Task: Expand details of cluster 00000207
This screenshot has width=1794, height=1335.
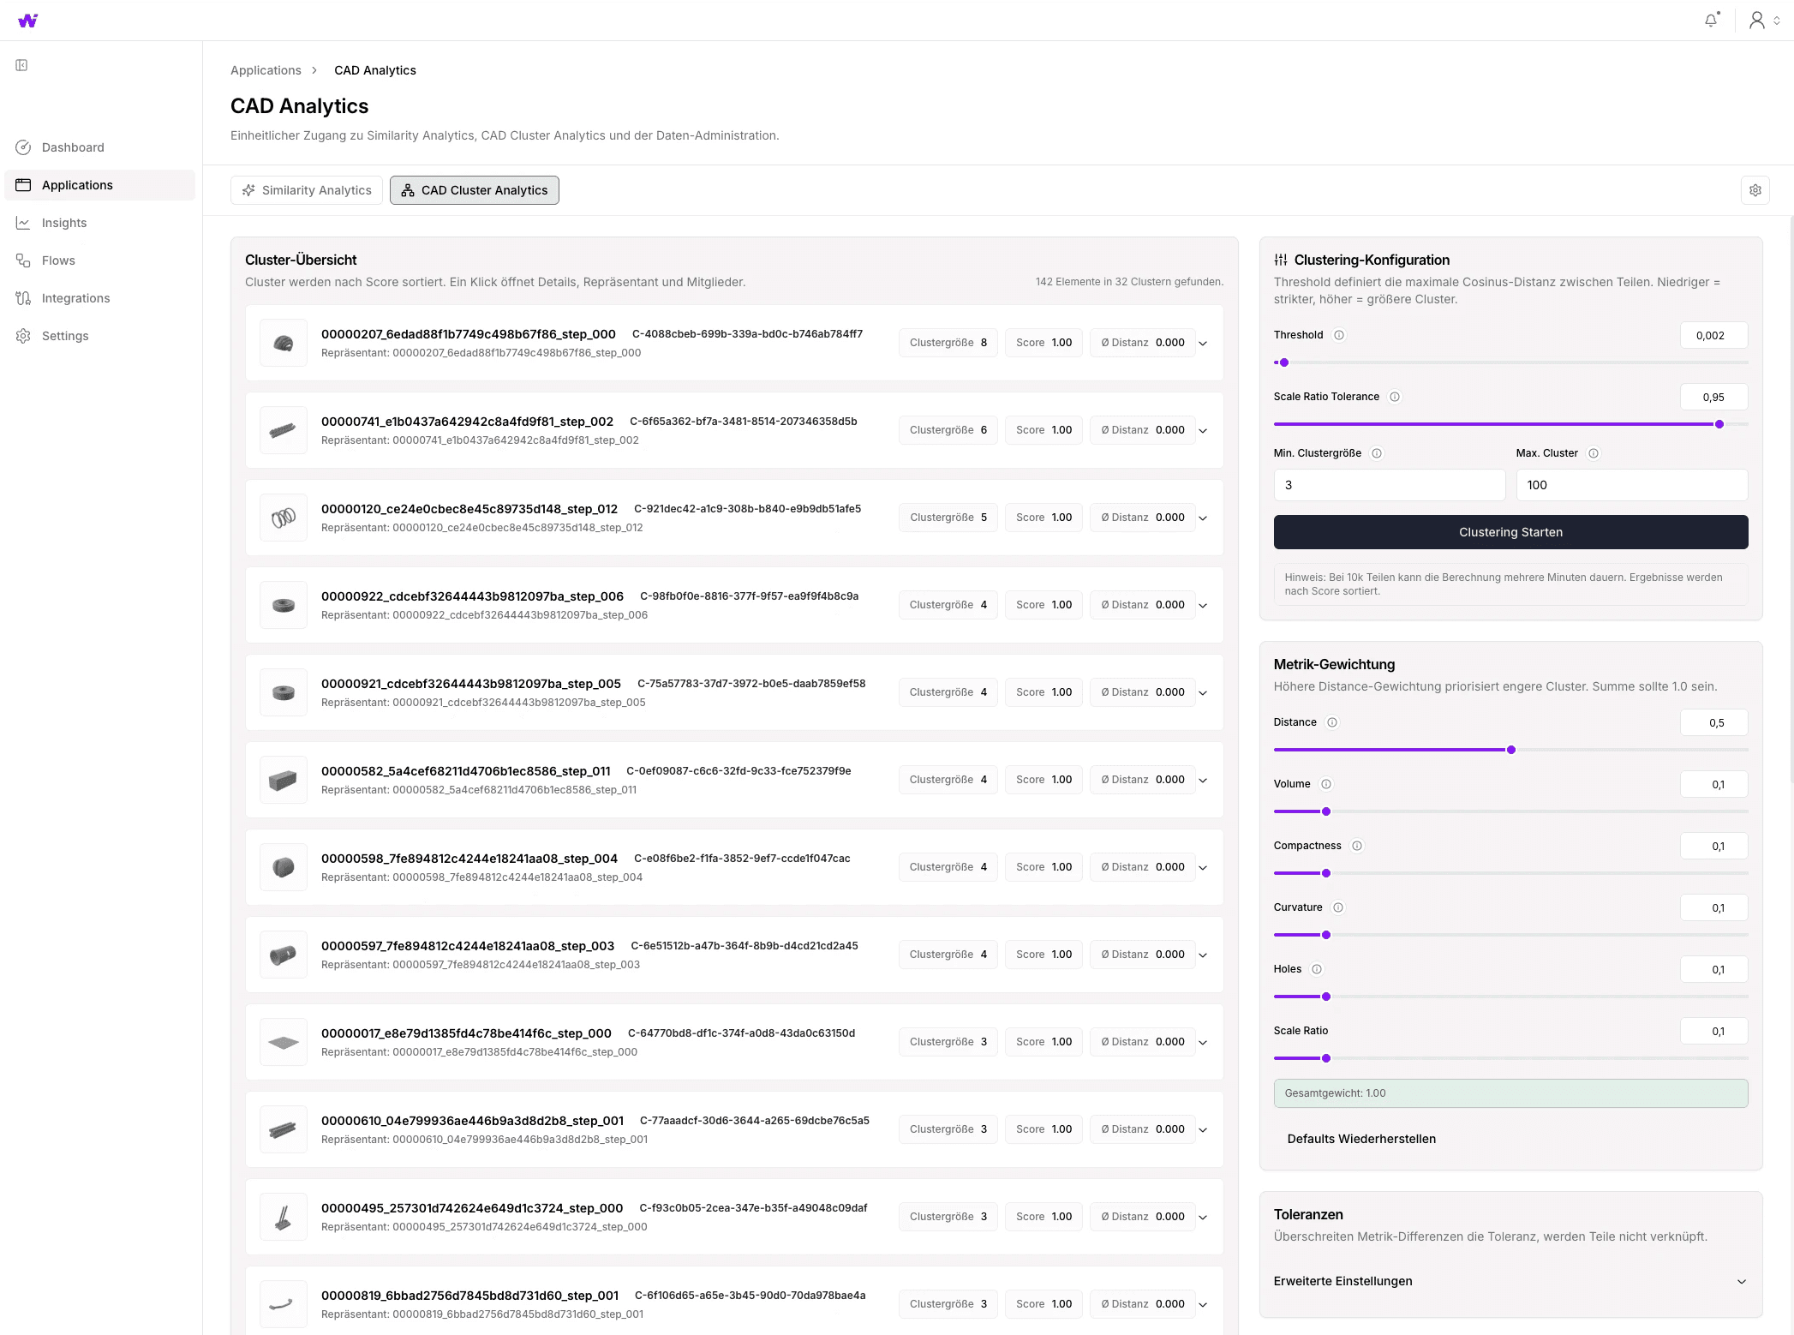Action: (x=1203, y=343)
